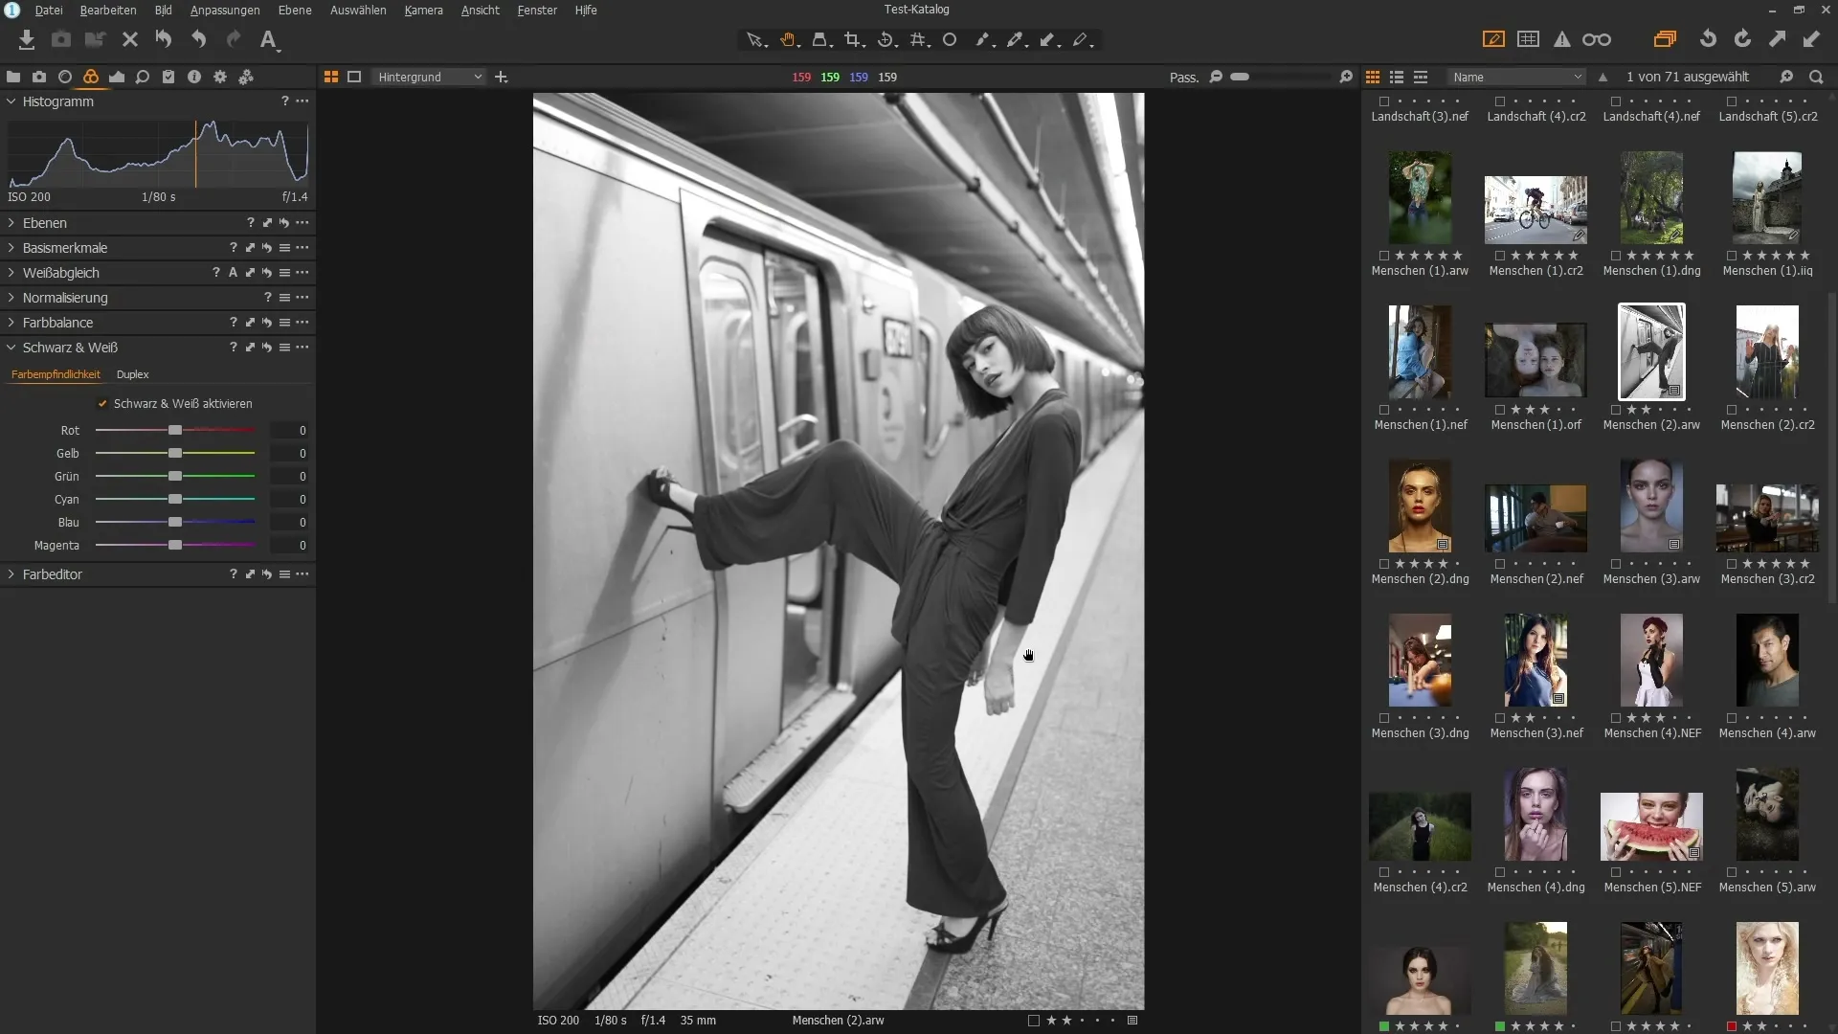Switch to single image viewer mode
The width and height of the screenshot is (1838, 1034).
354,77
